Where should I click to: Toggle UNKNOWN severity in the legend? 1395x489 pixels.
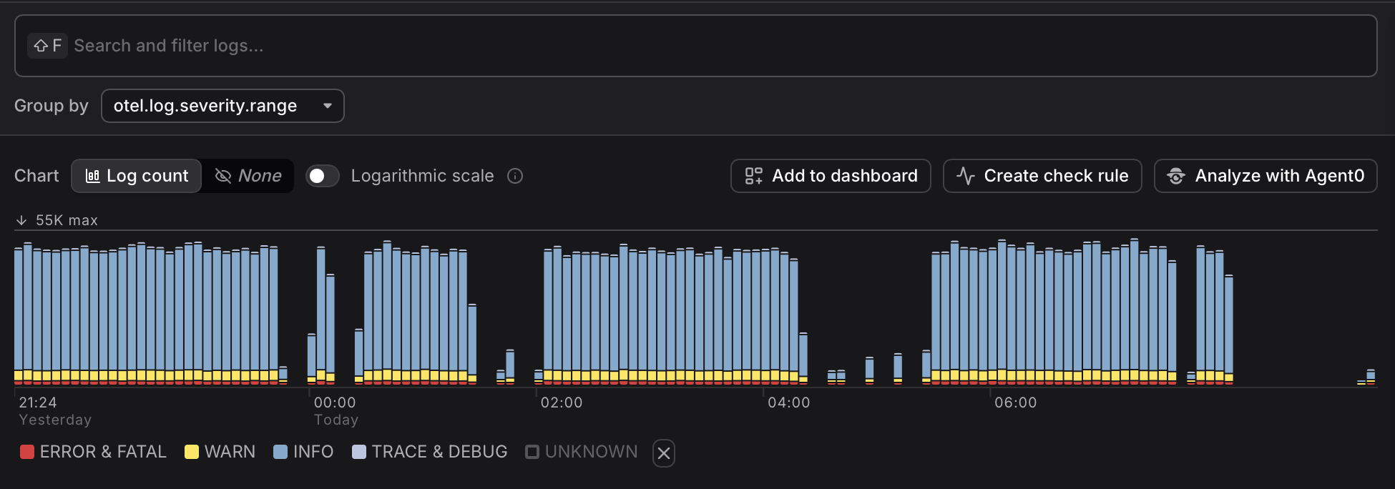coord(581,452)
